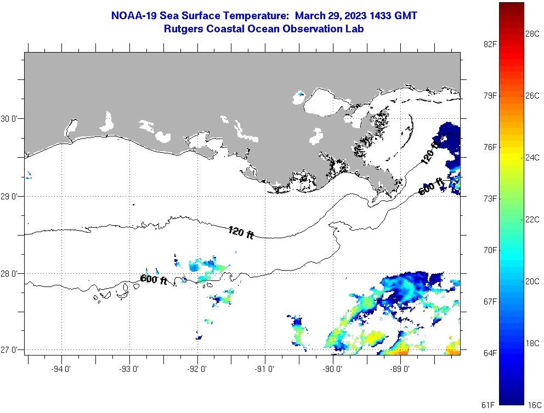Click the '22C' colorbar label

(x=532, y=219)
